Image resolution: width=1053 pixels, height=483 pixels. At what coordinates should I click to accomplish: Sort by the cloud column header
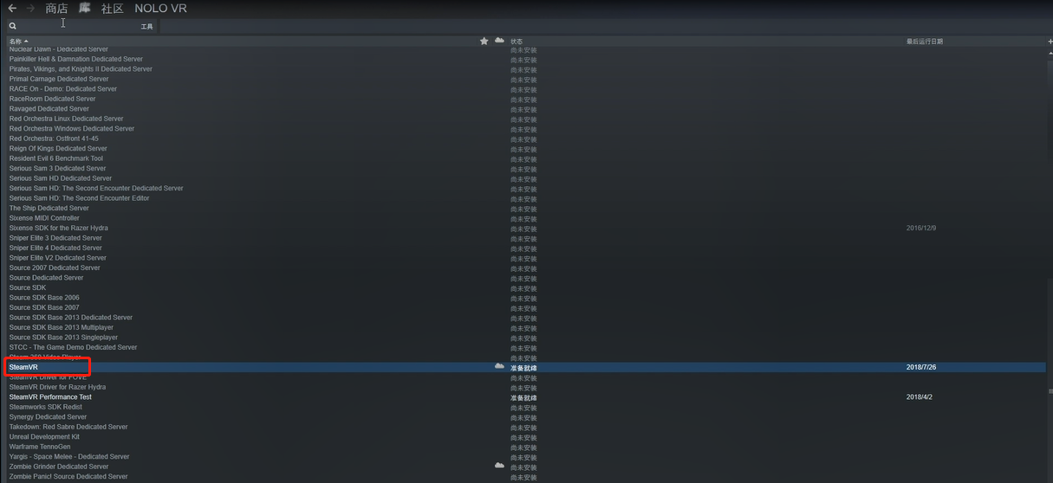click(x=499, y=41)
